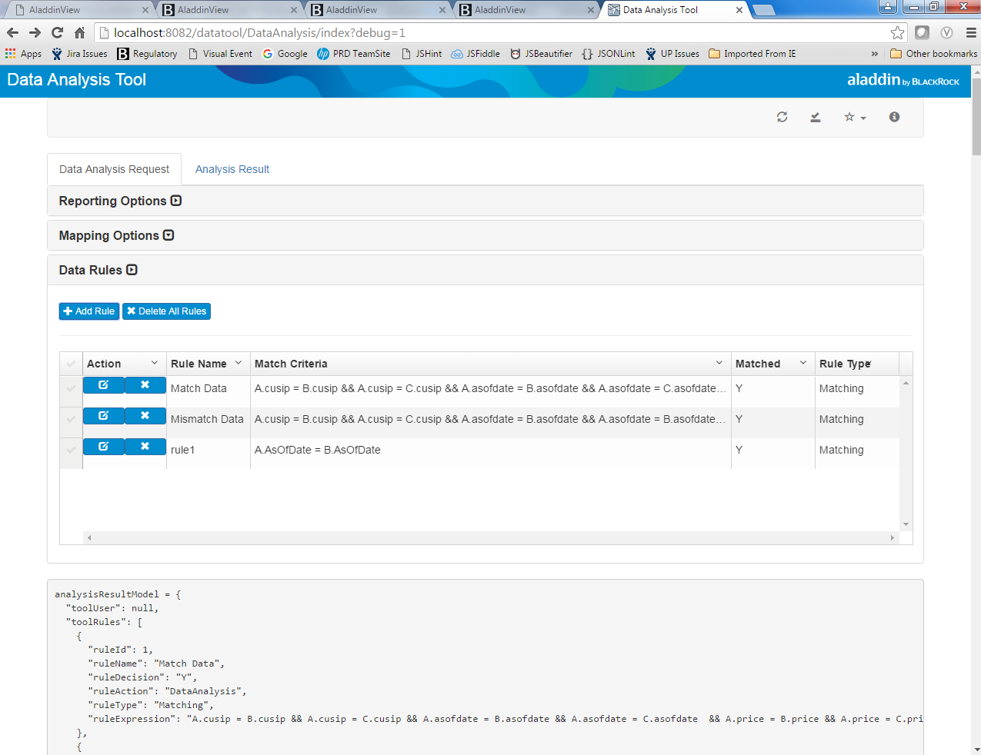Delete the rule1 rule
Image resolution: width=981 pixels, height=755 pixels.
coord(145,447)
